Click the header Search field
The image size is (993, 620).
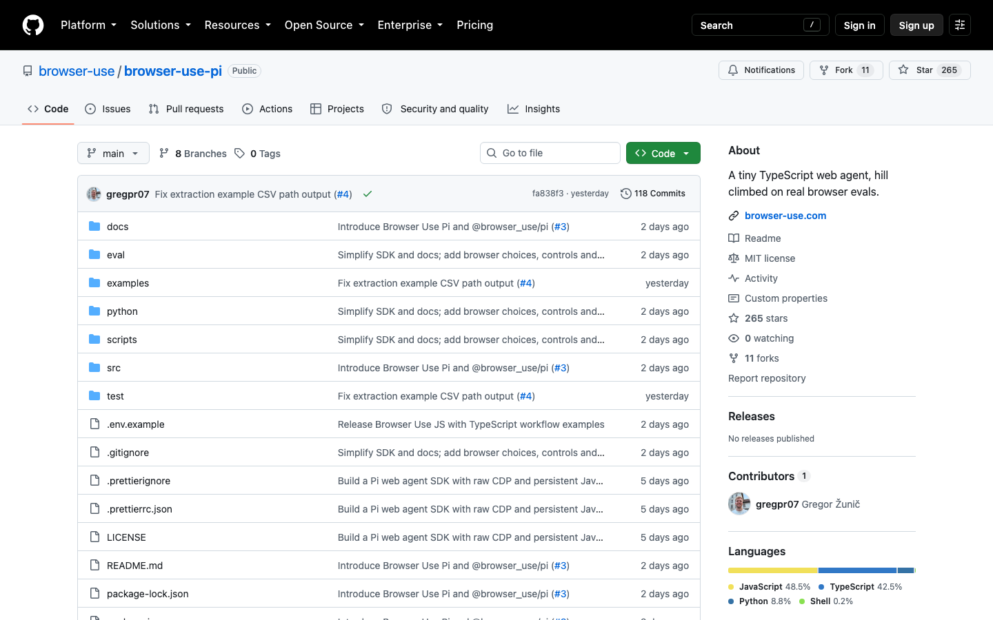(760, 25)
